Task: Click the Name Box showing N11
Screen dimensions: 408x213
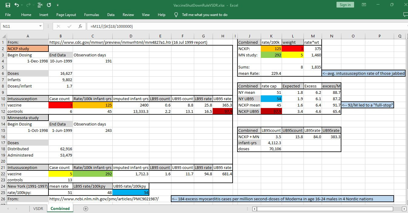Action: click(20, 26)
